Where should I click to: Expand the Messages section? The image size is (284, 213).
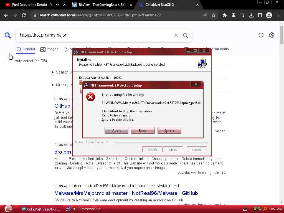click(62, 85)
